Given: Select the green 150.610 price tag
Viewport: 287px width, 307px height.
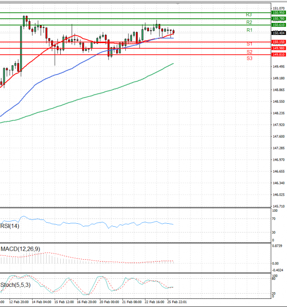Looking at the screenshot, I should pyautogui.click(x=278, y=25).
